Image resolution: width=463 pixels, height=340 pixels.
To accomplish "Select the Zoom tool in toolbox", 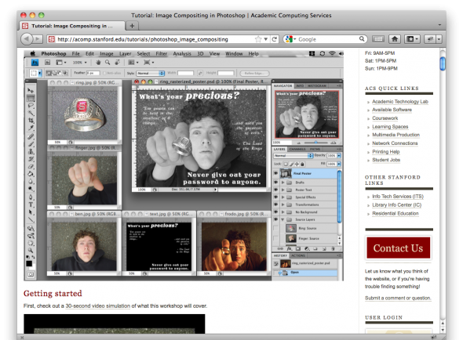I will click(31, 251).
